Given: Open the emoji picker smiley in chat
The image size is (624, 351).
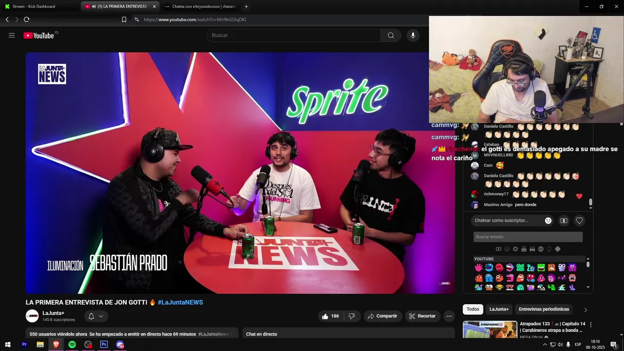Looking at the screenshot, I should click(x=548, y=220).
